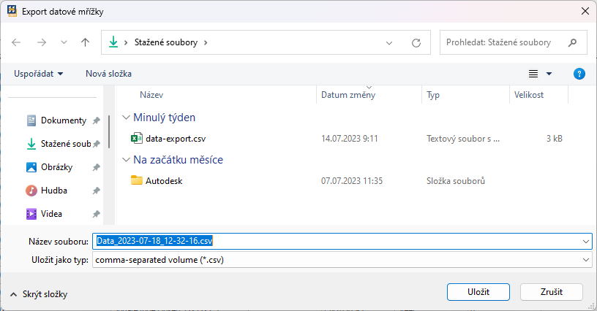Viewport: 597px width, 311px height.
Task: Change the view layout icon
Action: [x=534, y=74]
